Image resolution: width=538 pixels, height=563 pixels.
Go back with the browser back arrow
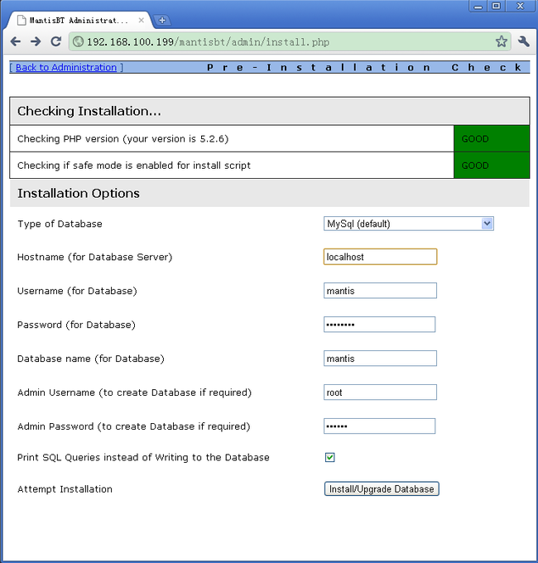[16, 41]
